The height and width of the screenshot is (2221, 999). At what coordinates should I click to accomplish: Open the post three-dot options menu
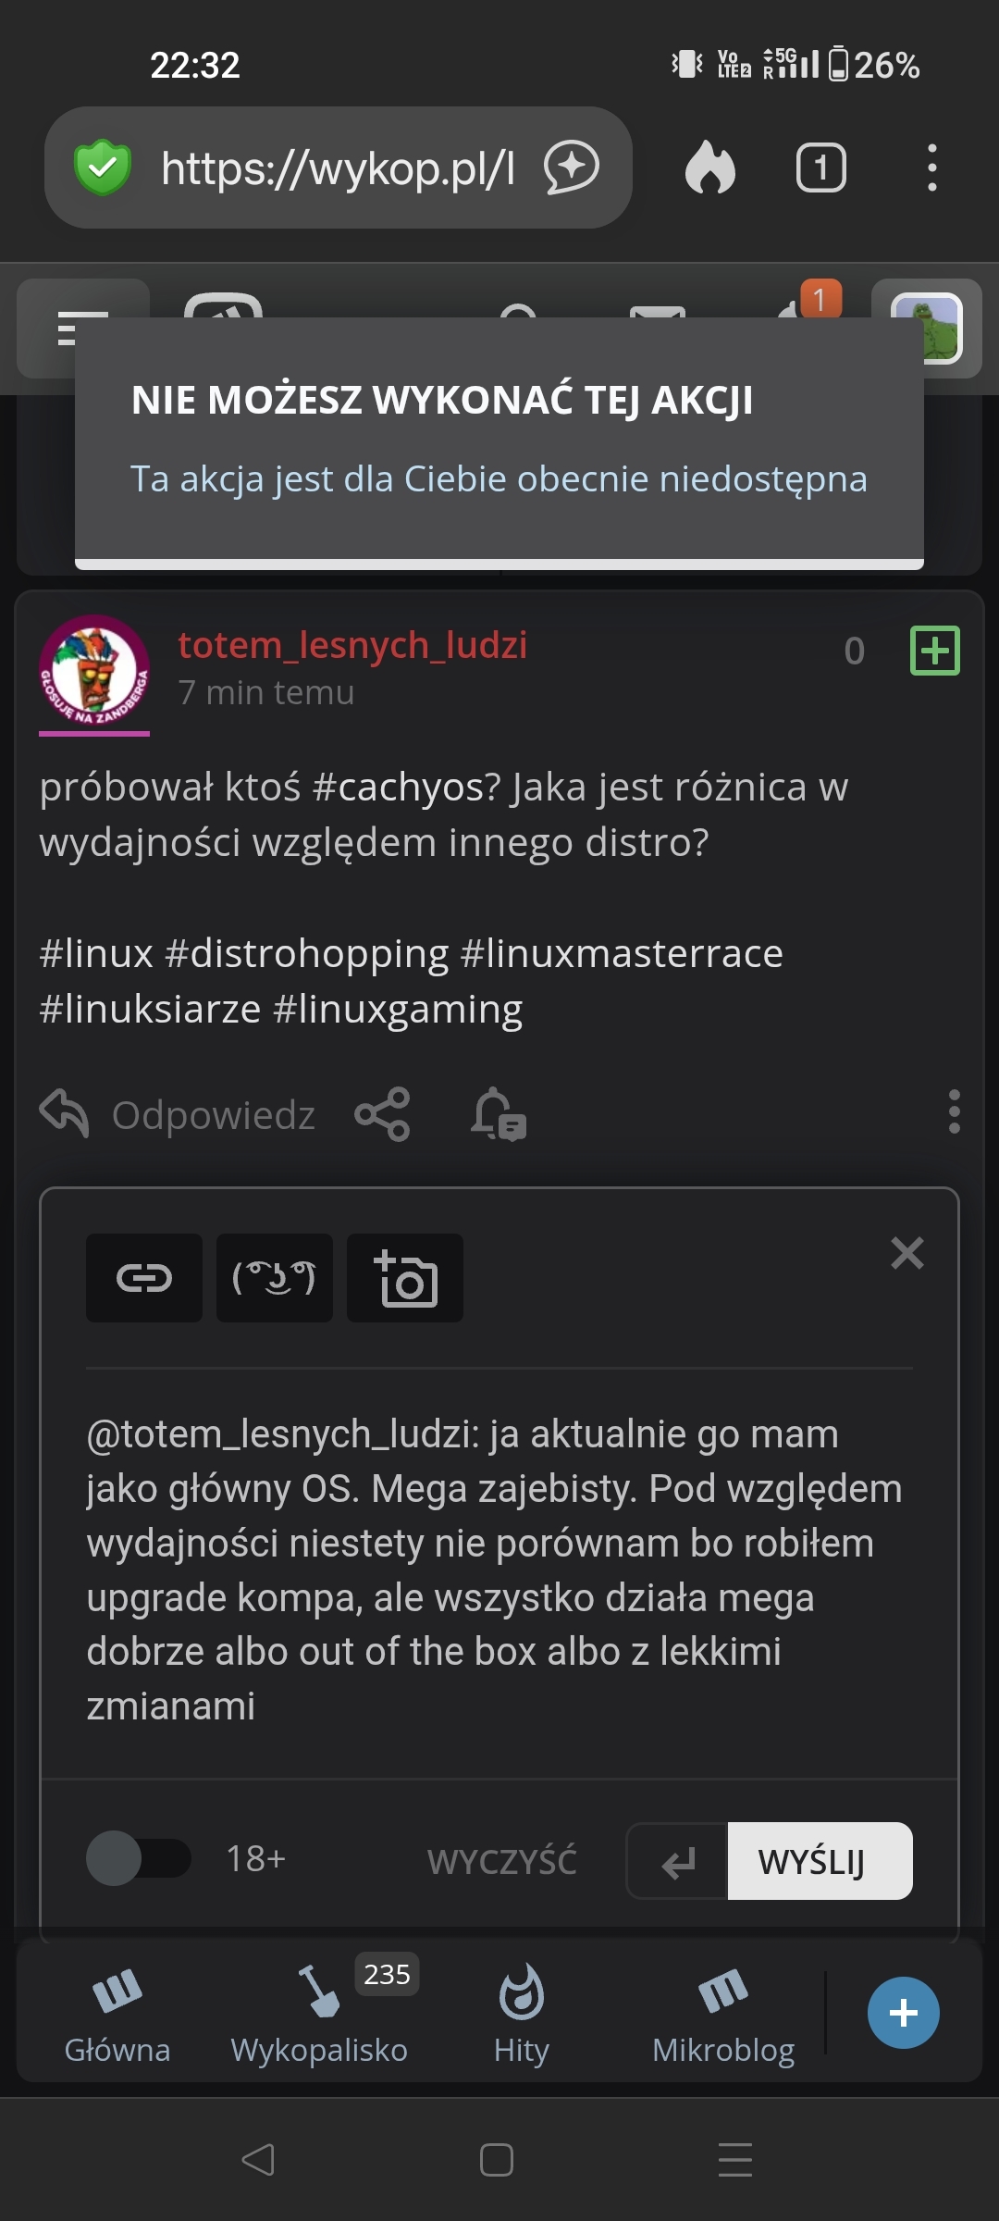tap(954, 1111)
